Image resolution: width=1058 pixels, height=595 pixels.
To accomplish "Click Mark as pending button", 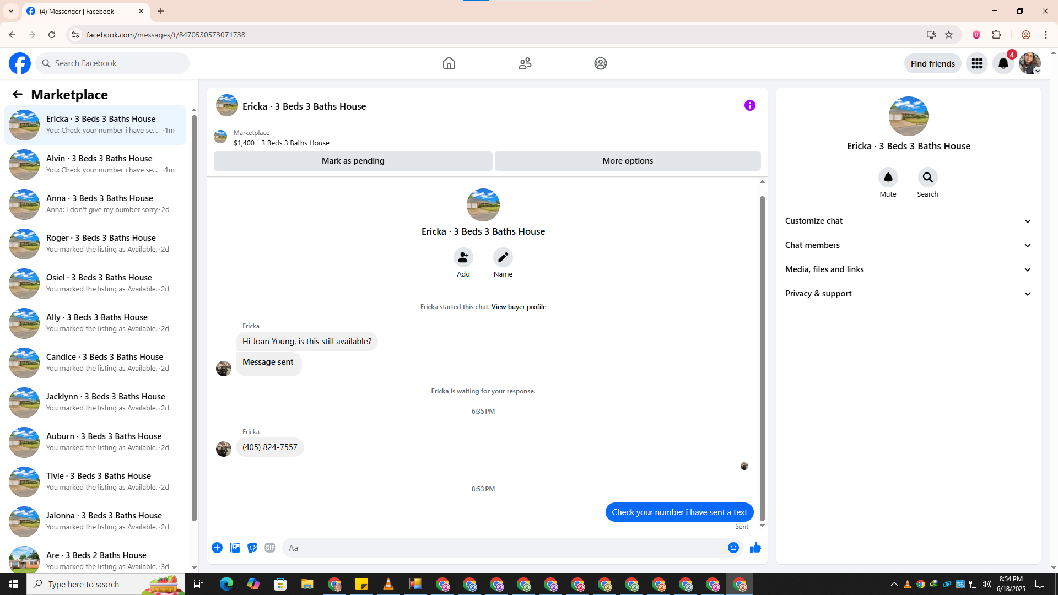I will point(353,161).
